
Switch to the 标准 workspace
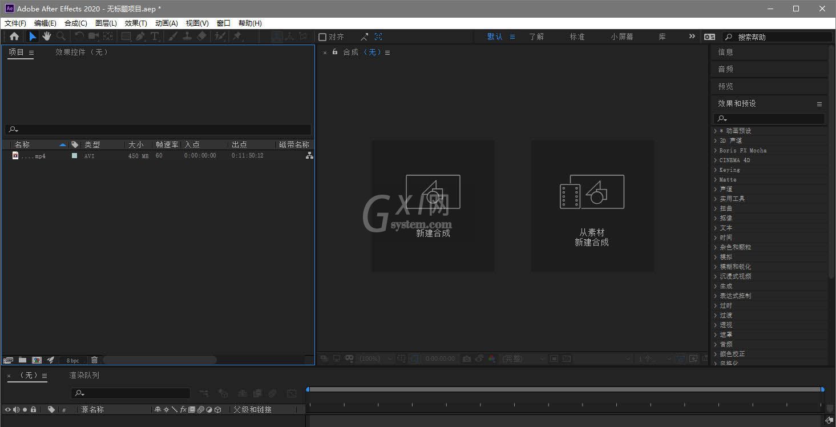577,37
